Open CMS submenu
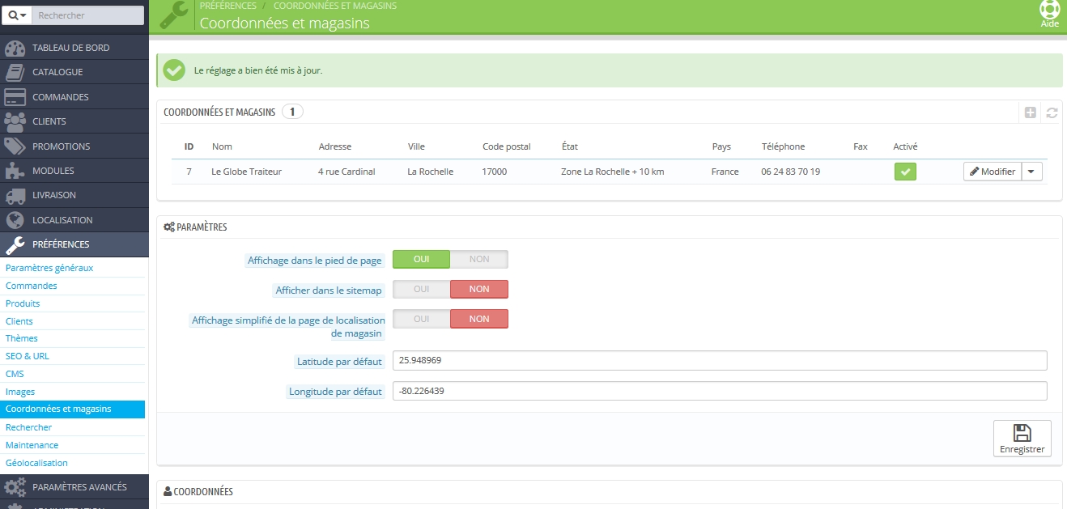The height and width of the screenshot is (509, 1067). (15, 374)
